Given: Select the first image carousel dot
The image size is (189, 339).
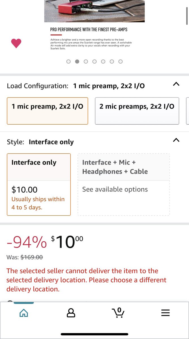Looking at the screenshot, I should [68, 62].
